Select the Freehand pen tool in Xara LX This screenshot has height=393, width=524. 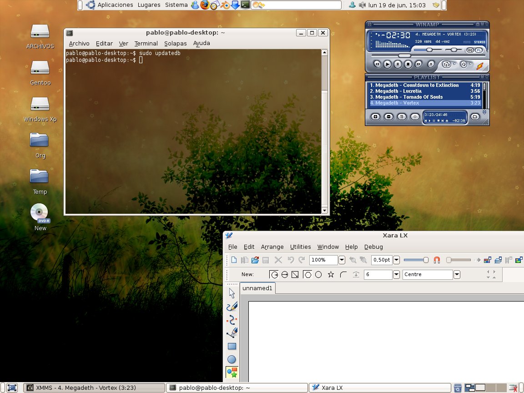click(232, 307)
